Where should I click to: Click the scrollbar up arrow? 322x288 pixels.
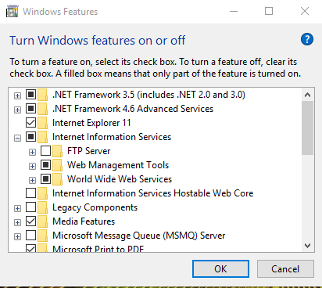pos(307,95)
